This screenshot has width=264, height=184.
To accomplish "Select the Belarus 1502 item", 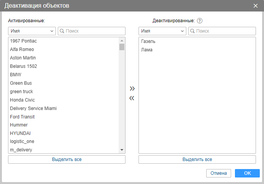I will coord(24,66).
